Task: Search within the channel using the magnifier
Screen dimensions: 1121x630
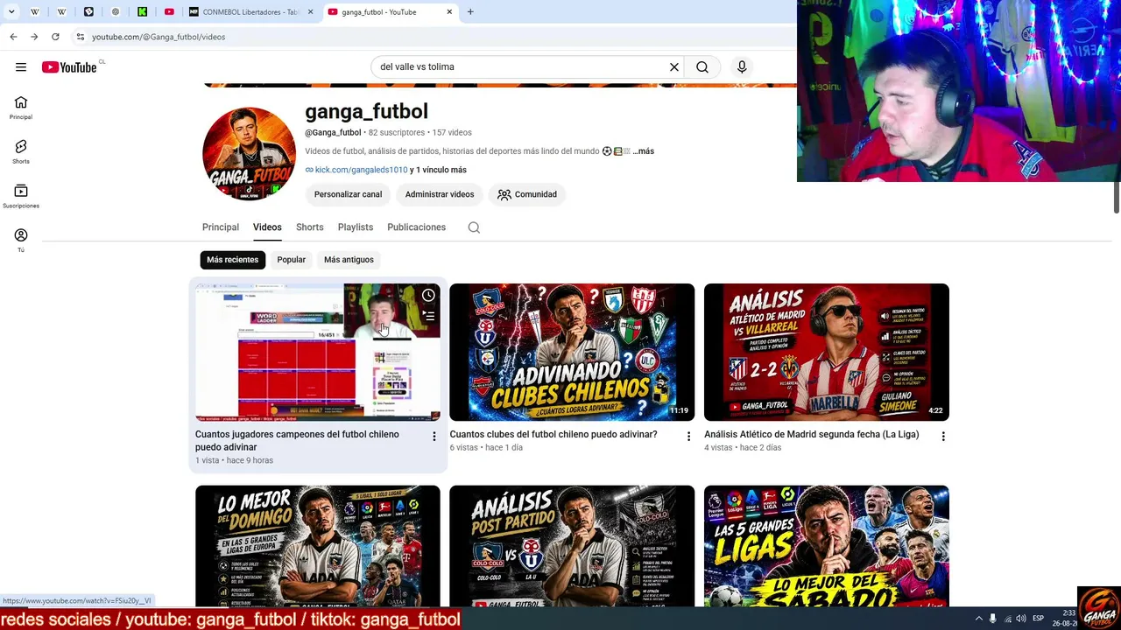Action: tap(474, 227)
